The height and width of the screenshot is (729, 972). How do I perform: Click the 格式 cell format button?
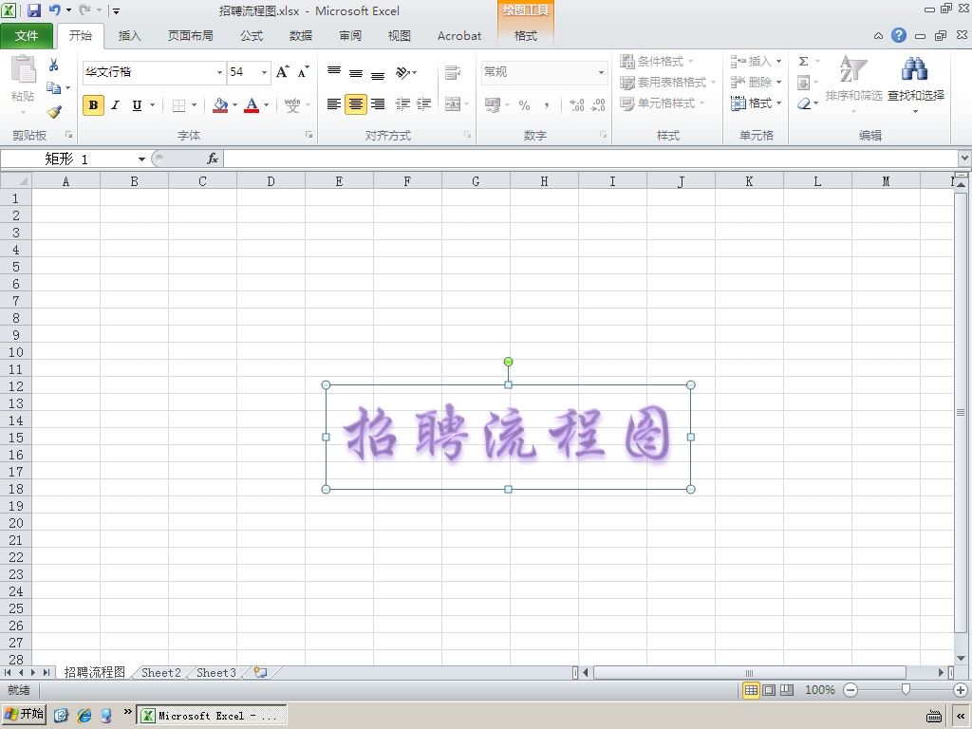click(757, 103)
